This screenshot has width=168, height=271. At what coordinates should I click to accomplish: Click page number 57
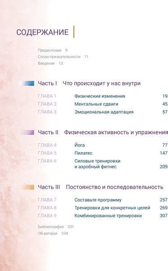pyautogui.click(x=165, y=112)
